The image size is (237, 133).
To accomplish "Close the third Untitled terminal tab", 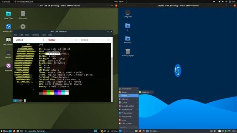I will click(x=109, y=40).
